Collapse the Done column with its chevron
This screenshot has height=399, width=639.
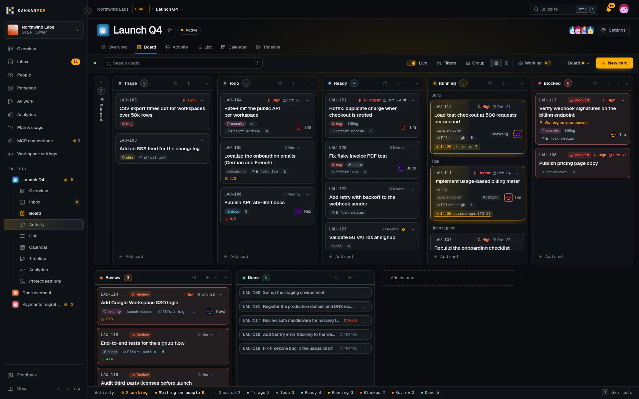(x=368, y=278)
